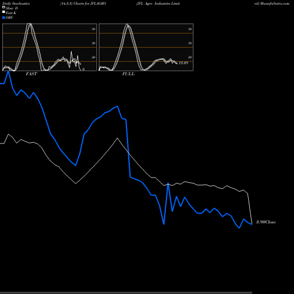Click the 20 level label in FAST chart
294x294 pixels.
93,57
